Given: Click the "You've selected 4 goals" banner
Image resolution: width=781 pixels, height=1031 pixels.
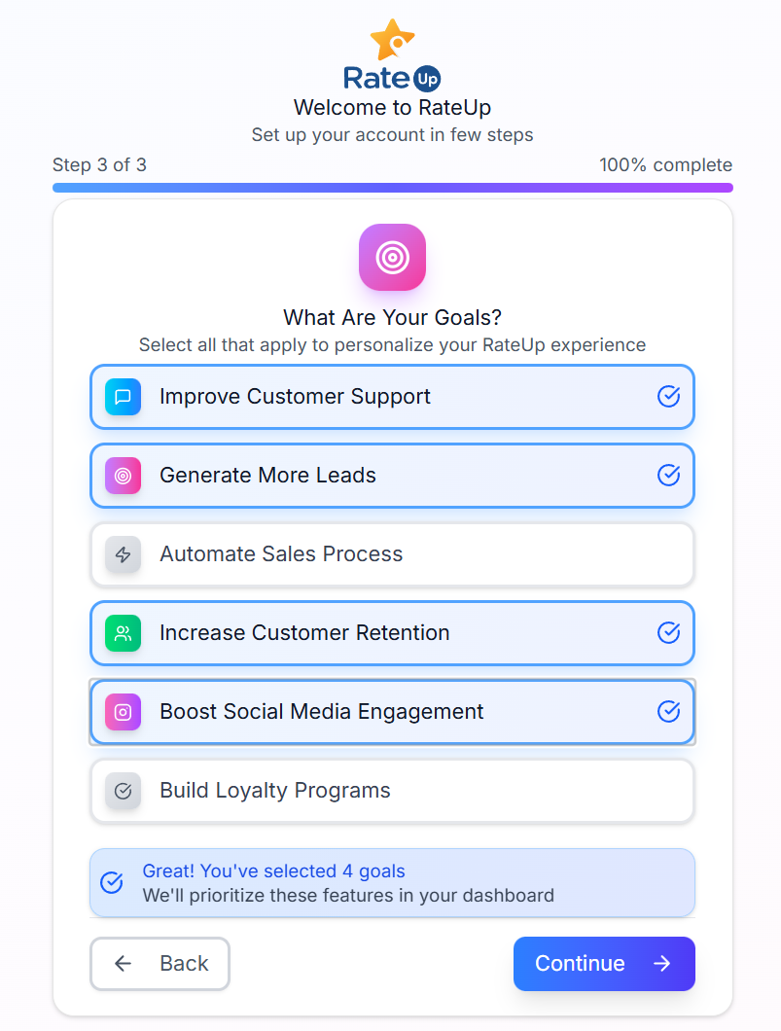Looking at the screenshot, I should pyautogui.click(x=392, y=883).
